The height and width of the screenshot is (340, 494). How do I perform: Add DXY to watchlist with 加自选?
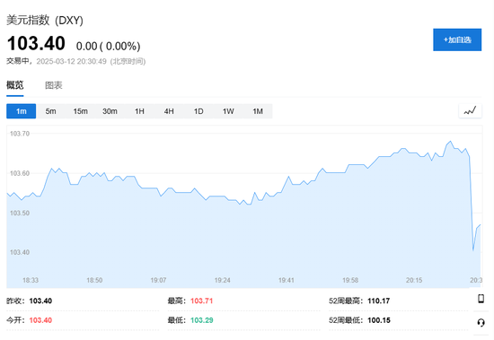click(x=457, y=39)
